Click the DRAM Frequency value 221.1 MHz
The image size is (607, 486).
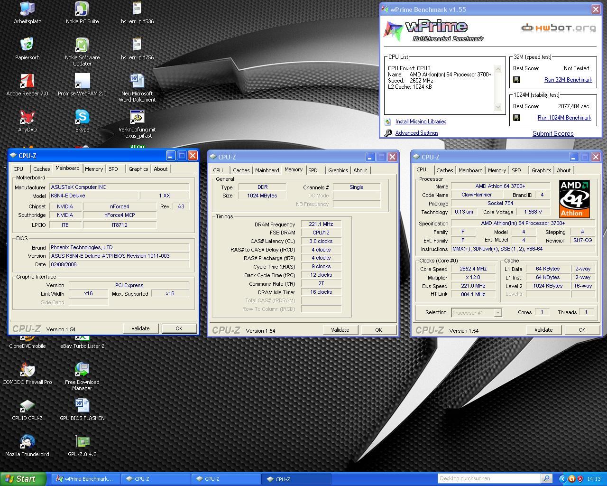tap(321, 224)
